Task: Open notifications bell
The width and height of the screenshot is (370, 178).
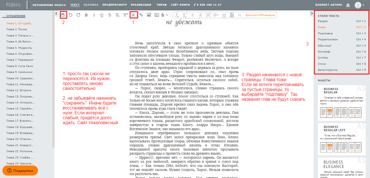Action: (x=348, y=5)
